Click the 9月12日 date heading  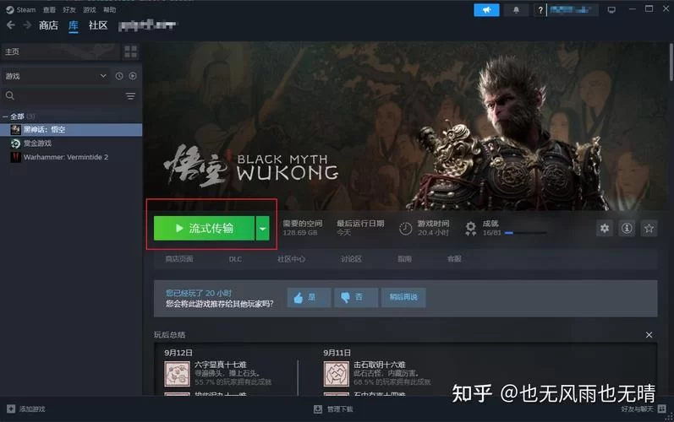tap(178, 353)
